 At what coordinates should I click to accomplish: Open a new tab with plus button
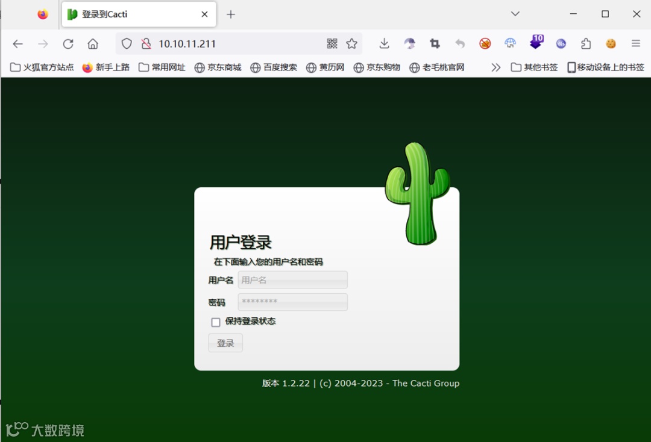231,14
